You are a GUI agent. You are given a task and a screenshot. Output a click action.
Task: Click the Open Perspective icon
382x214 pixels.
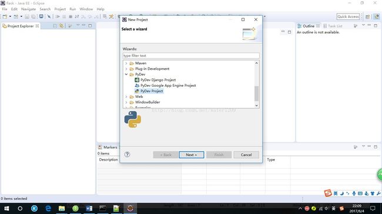click(368, 16)
